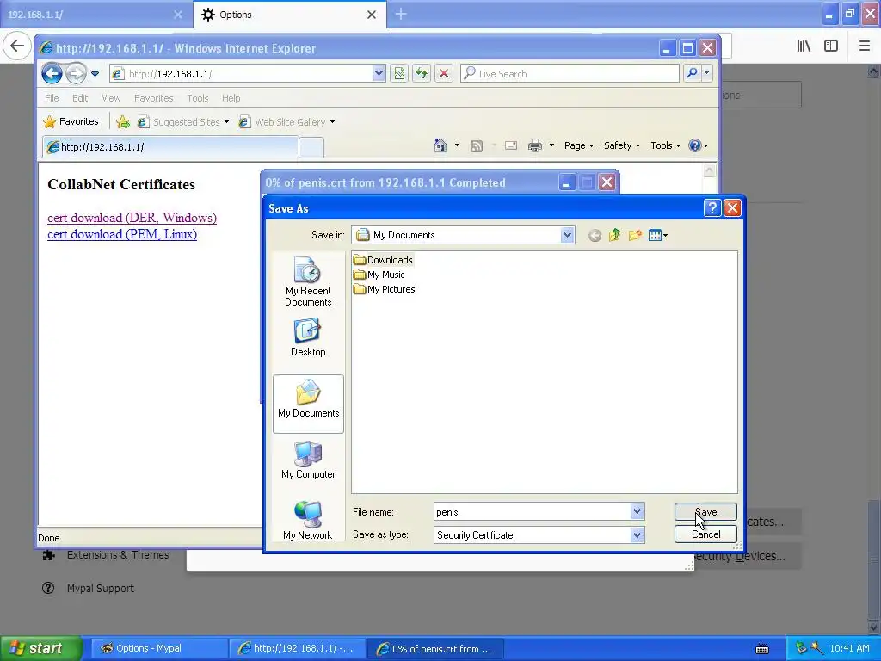Click the Cancel button in Save As

(x=705, y=534)
